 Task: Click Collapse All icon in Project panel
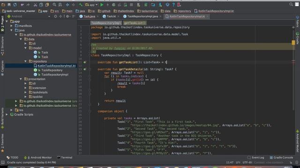(x=60, y=16)
